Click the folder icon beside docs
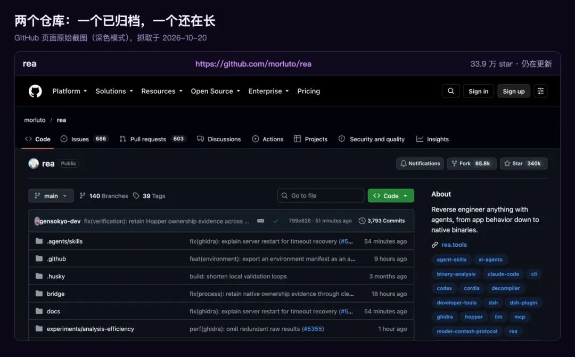This screenshot has width=575, height=357. point(39,311)
